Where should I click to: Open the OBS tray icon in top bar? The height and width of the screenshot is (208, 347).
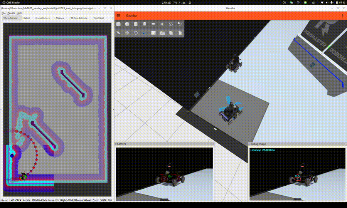284,3
